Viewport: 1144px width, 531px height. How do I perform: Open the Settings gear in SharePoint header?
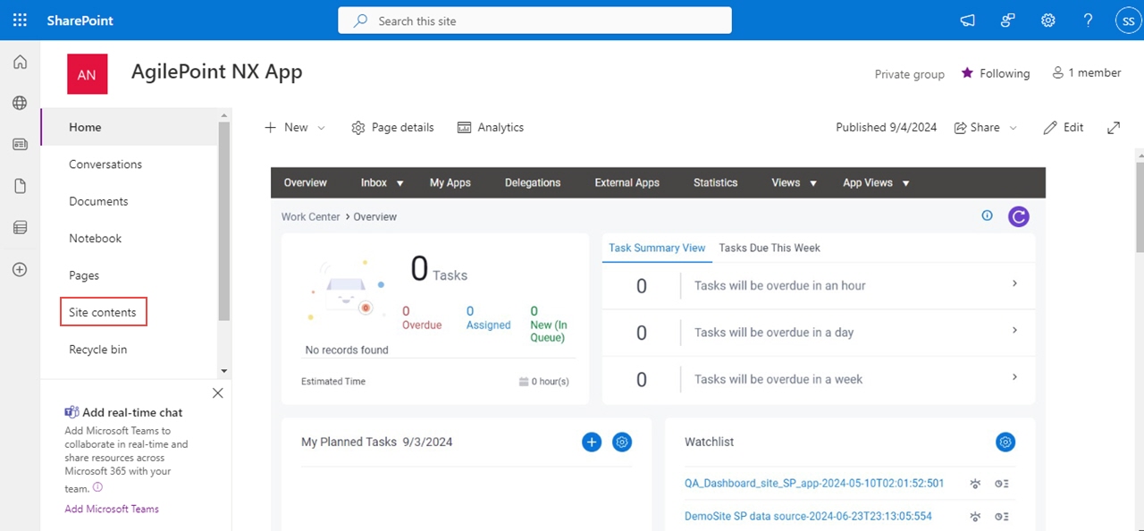pyautogui.click(x=1048, y=20)
